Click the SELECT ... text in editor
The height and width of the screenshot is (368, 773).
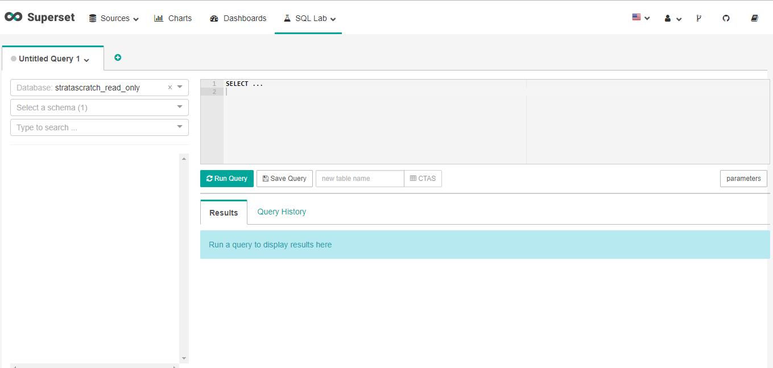(245, 84)
